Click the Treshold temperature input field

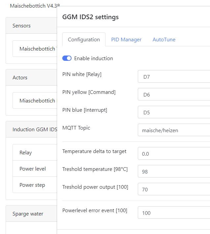(174, 172)
